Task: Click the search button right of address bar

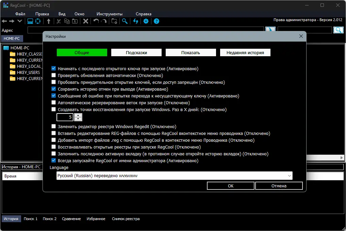Action: (338, 30)
